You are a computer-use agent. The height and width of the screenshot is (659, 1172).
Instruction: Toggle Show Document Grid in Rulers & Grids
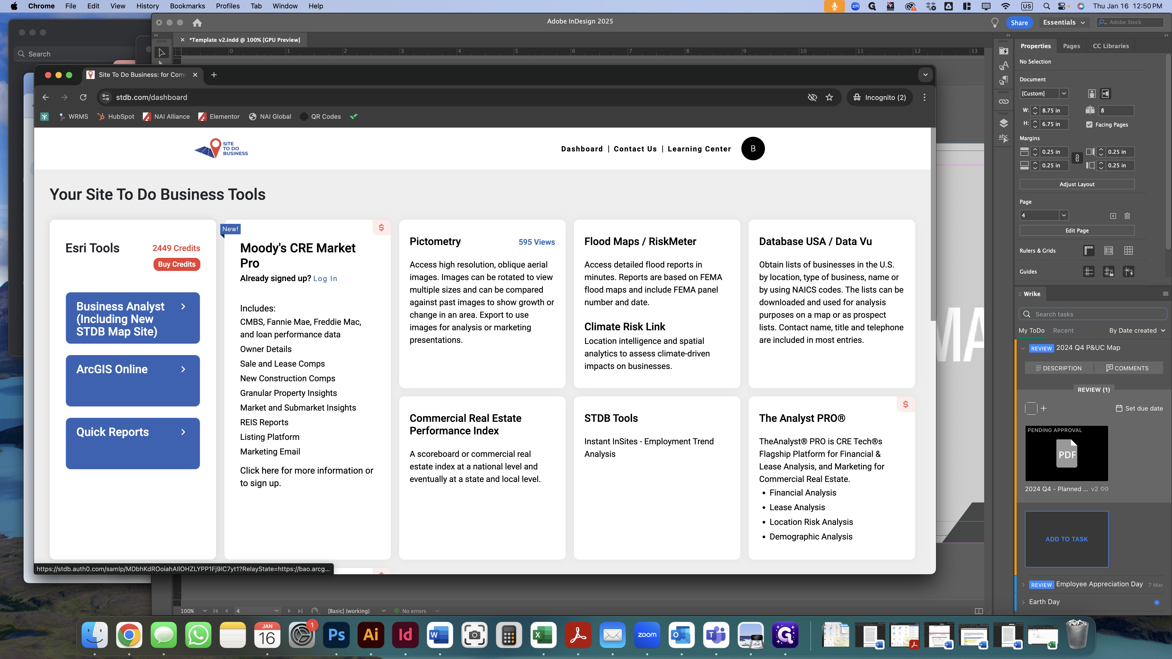[1129, 251]
